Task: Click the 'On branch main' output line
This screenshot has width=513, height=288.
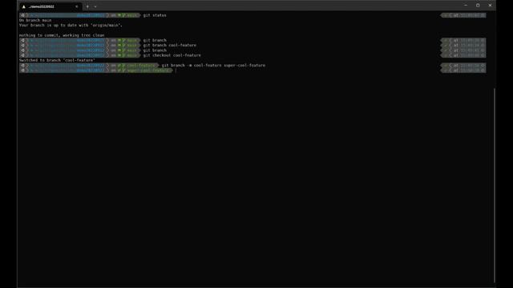Action: pyautogui.click(x=35, y=20)
